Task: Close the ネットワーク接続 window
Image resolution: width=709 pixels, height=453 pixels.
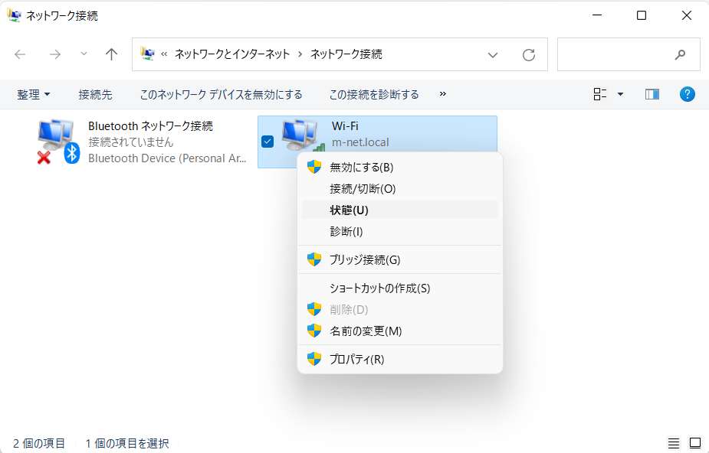Action: 687,15
